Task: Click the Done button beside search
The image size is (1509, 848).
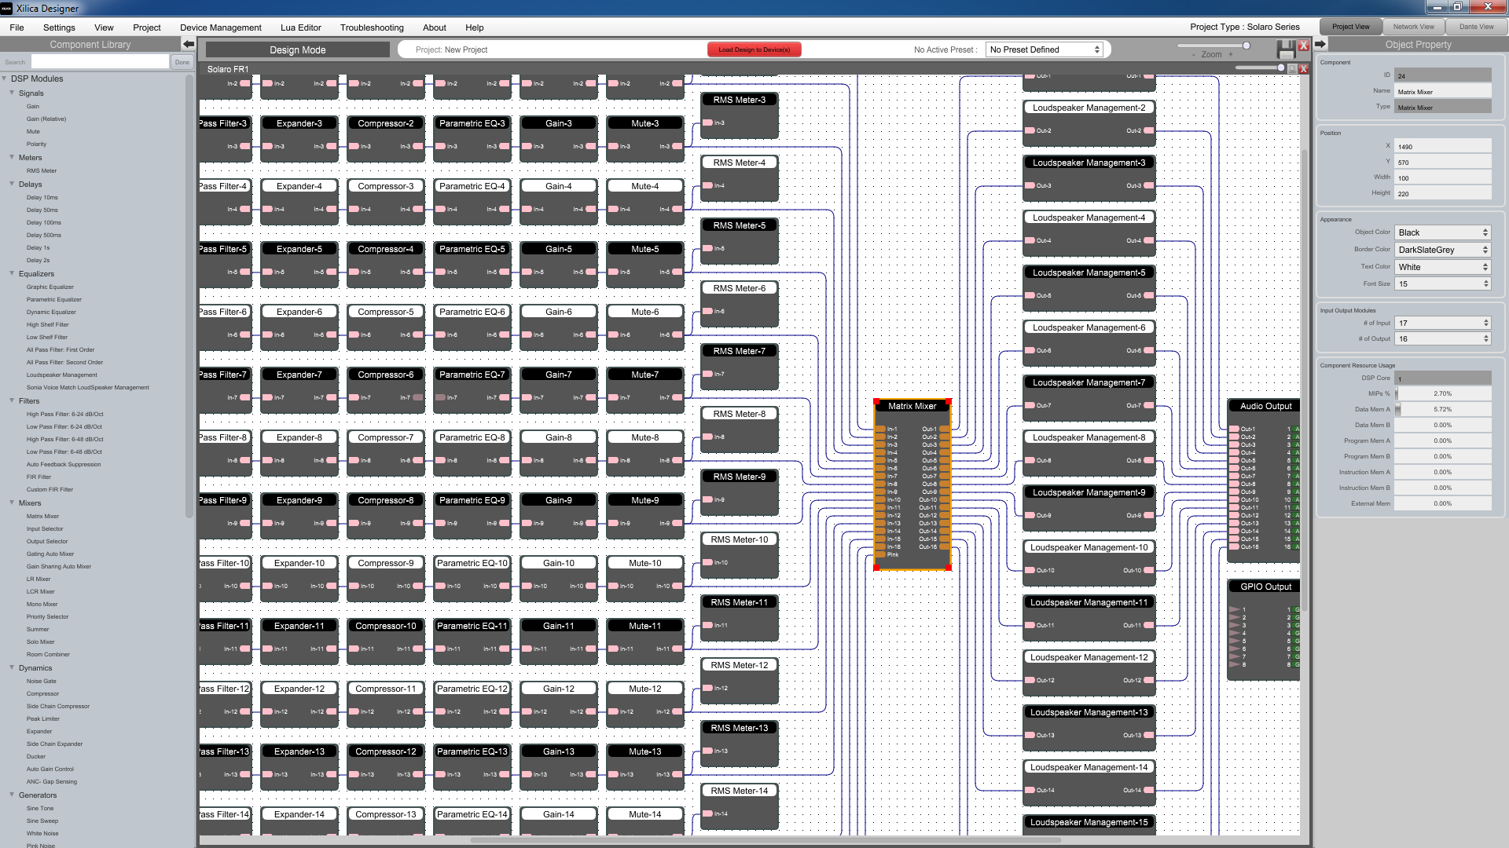Action: point(182,62)
